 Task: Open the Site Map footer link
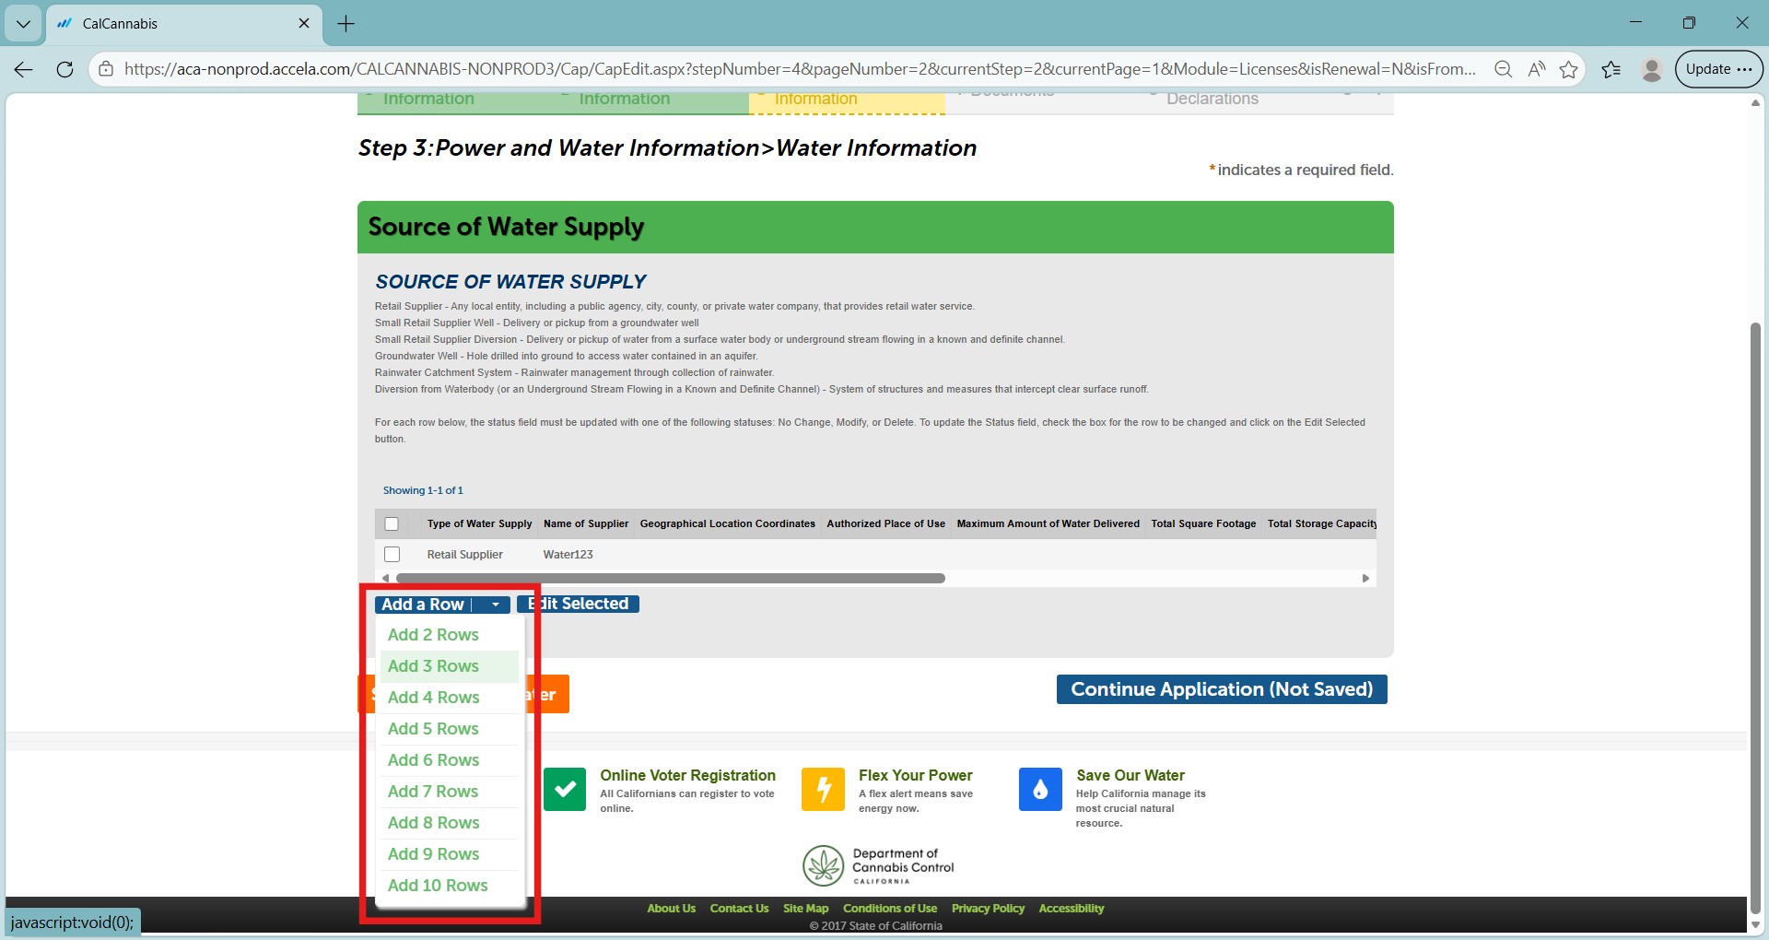pyautogui.click(x=805, y=909)
